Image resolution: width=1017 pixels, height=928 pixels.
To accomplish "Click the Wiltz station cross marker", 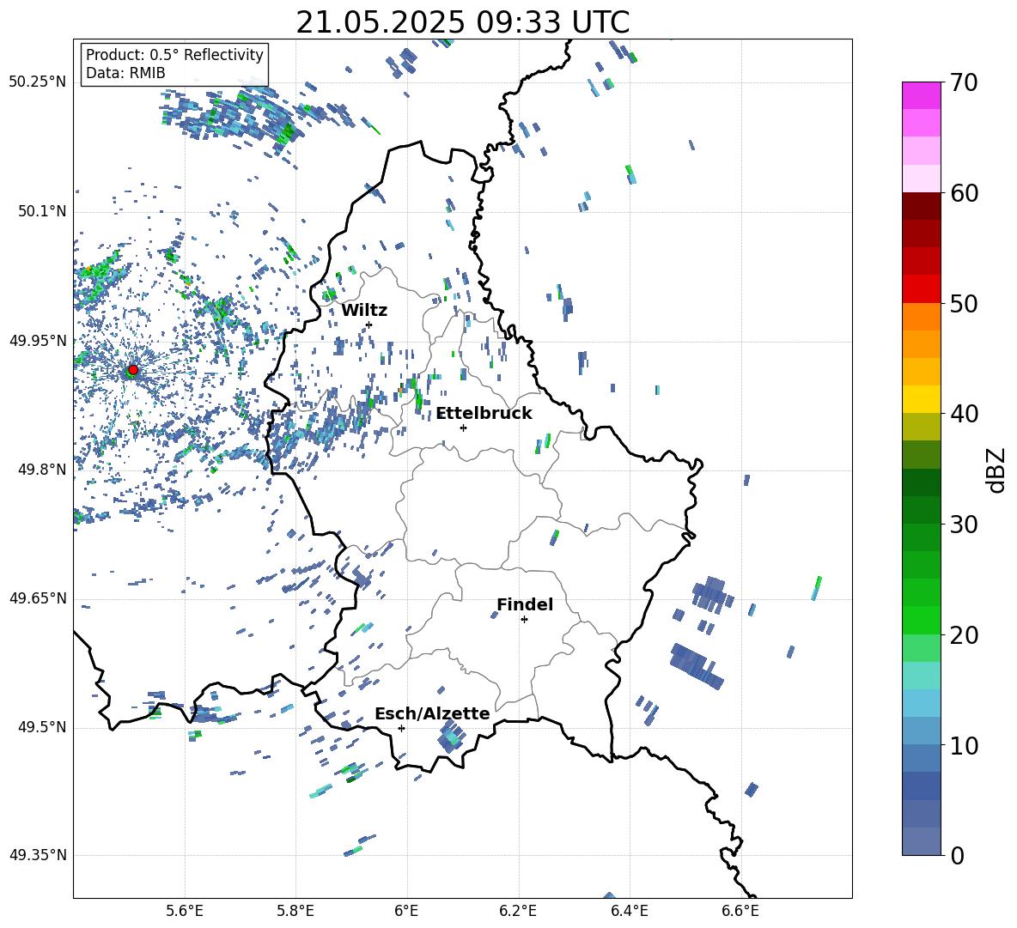I will tap(369, 324).
